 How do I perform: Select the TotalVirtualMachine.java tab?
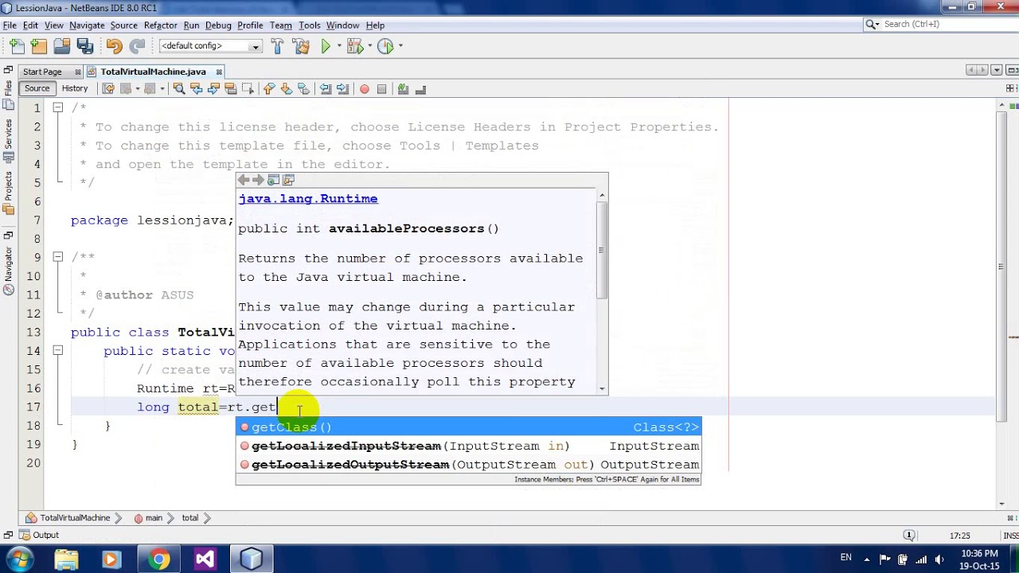point(154,72)
